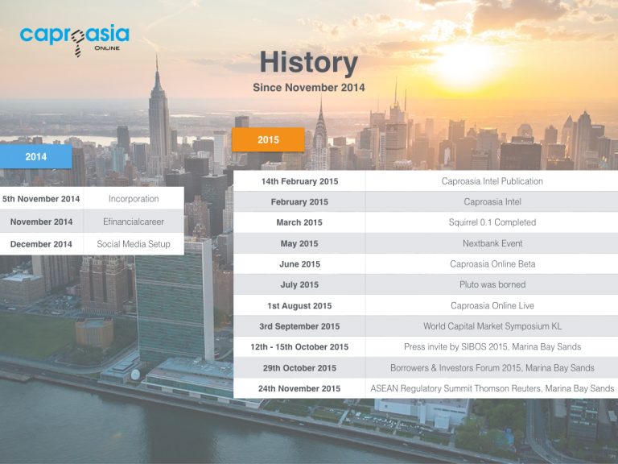This screenshot has height=464, width=618.
Task: Select 'Caproasia Online Live' entry
Action: (492, 306)
